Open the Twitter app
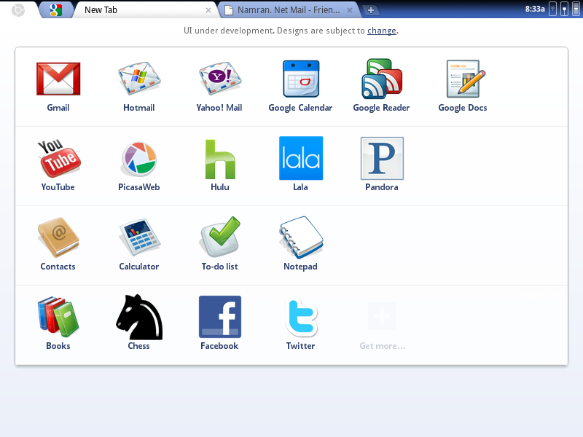This screenshot has width=583, height=437. [x=300, y=318]
